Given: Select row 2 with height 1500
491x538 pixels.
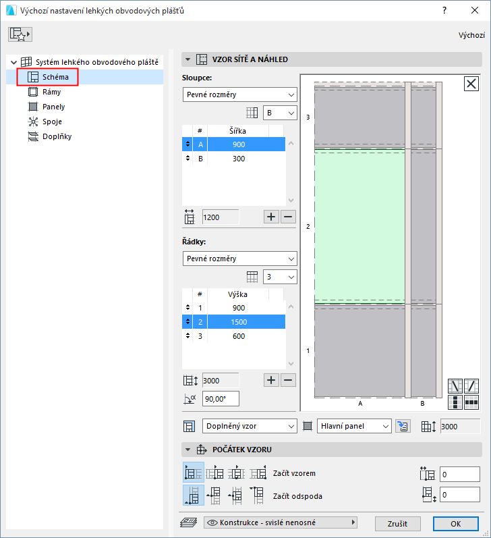Looking at the screenshot, I should [233, 322].
